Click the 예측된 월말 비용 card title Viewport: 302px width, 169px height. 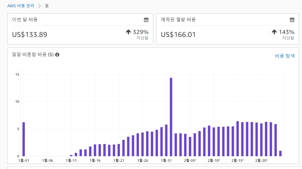178,19
